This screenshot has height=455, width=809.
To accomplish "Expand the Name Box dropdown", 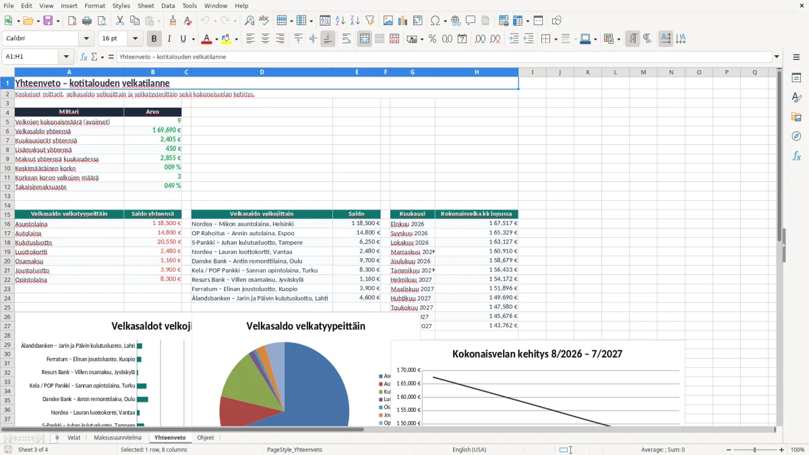I will (x=66, y=57).
